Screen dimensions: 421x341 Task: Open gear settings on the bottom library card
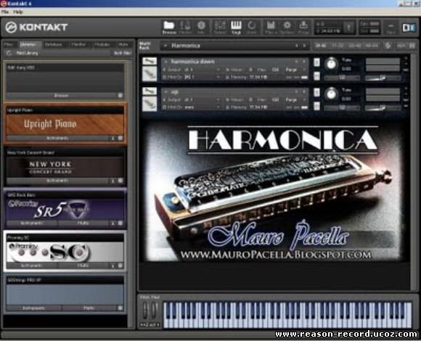[x=120, y=308]
